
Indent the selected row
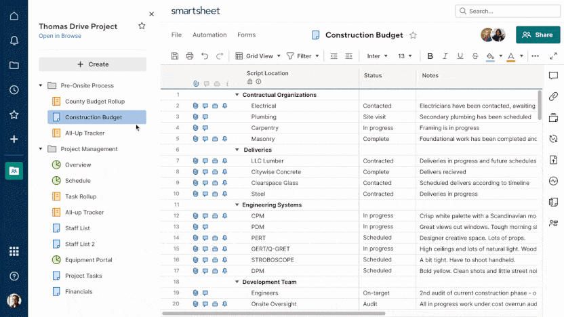[348, 56]
